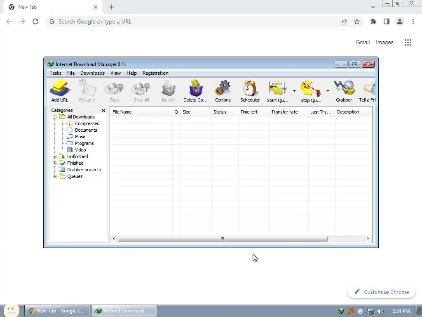The height and width of the screenshot is (317, 422).
Task: Open Google apps grid icon
Action: 408,43
